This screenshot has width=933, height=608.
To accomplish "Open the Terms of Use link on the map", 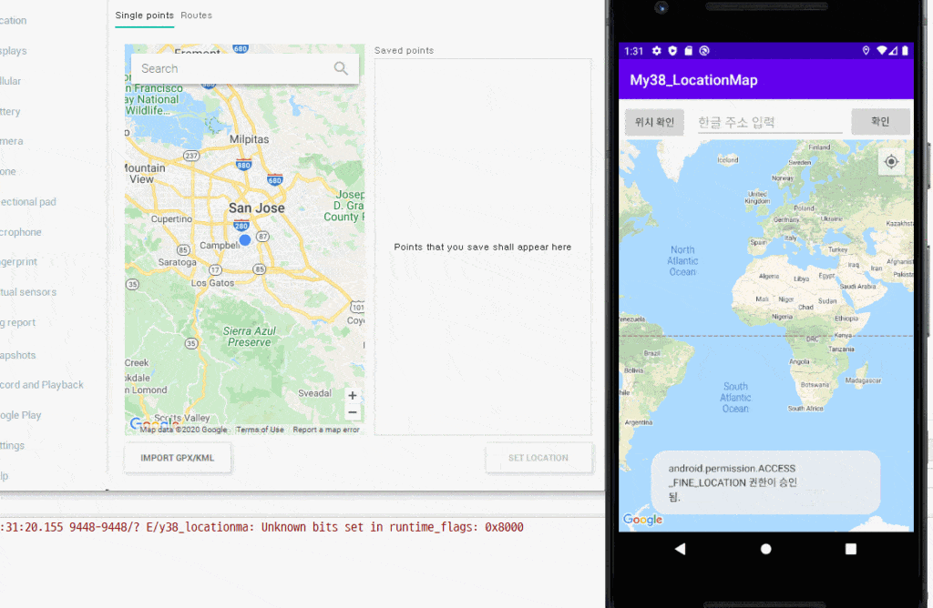I will pos(260,429).
